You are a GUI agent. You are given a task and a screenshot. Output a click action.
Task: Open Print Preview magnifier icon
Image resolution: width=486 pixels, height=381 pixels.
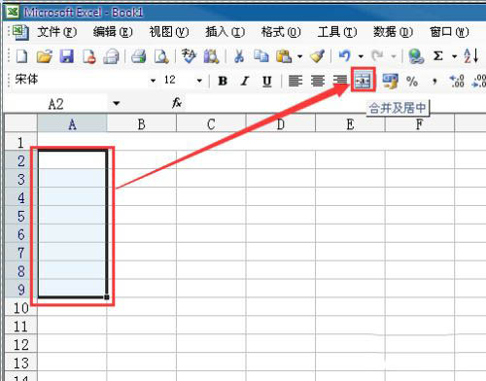tap(161, 56)
